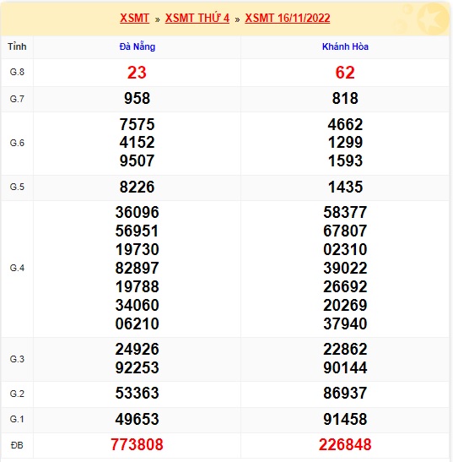This screenshot has width=453, height=462.
Task: Select the G.3 row label
Action: (x=17, y=359)
